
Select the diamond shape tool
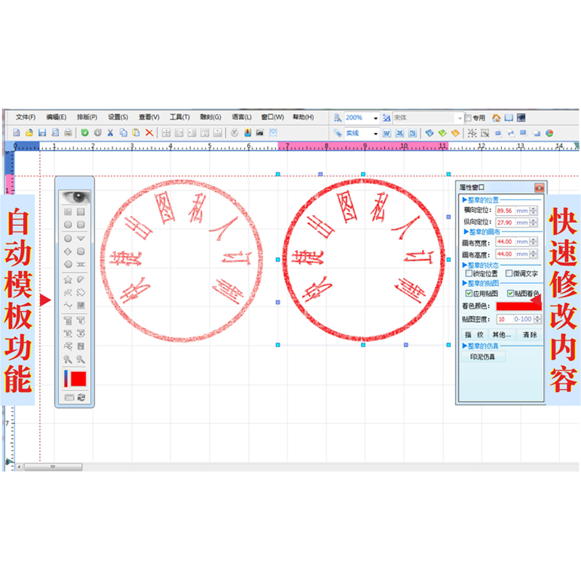pyautogui.click(x=68, y=251)
